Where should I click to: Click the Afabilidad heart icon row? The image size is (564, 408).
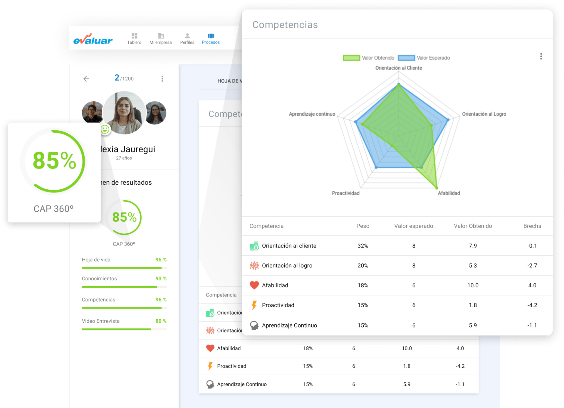(x=254, y=285)
